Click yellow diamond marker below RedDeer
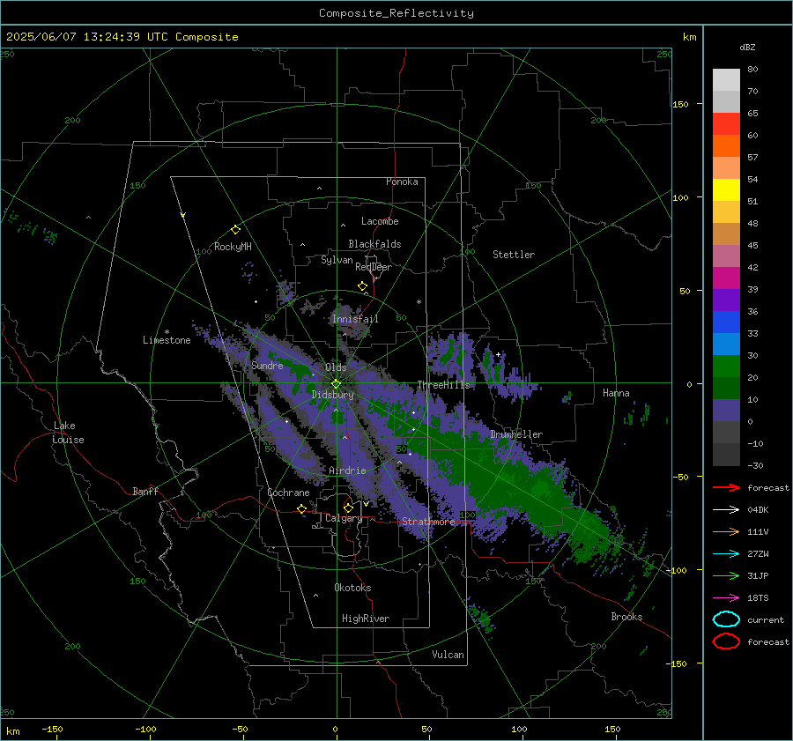The image size is (793, 741). (x=362, y=286)
